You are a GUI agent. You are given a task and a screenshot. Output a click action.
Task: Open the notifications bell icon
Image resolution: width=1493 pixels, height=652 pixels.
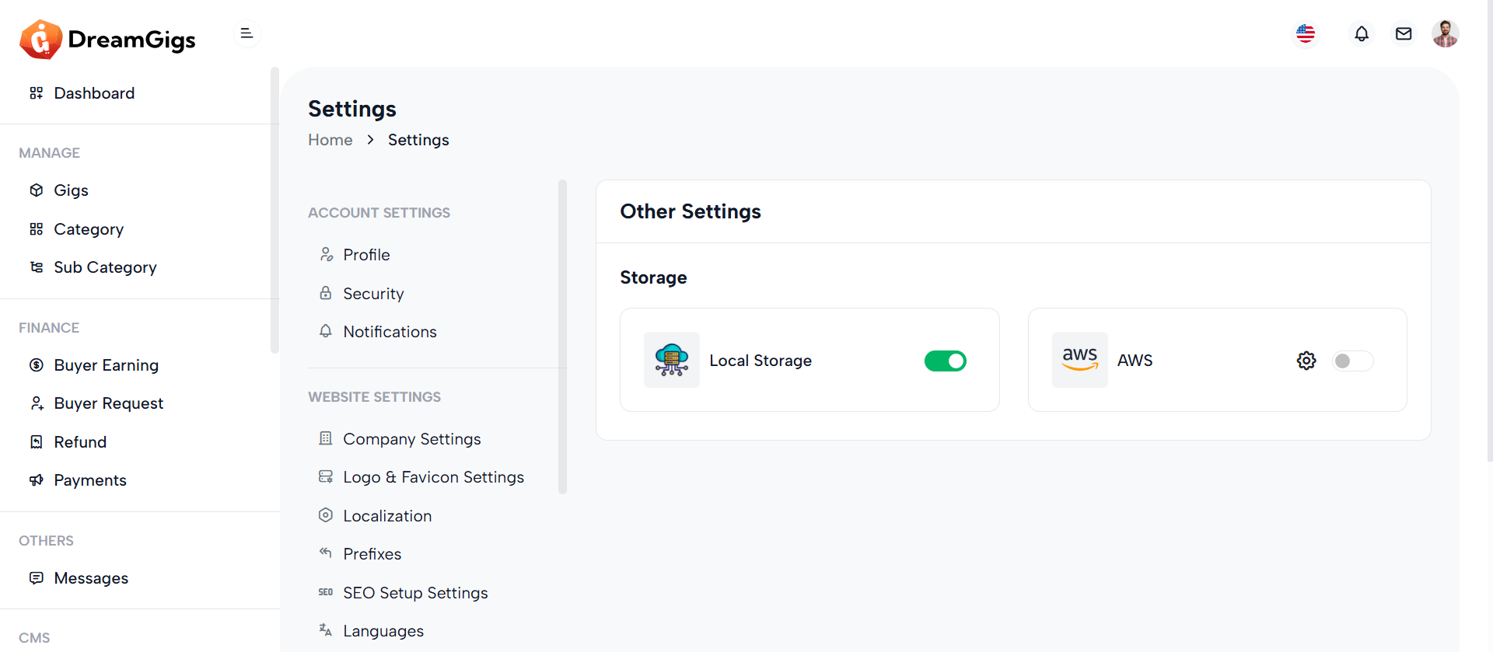pyautogui.click(x=1361, y=33)
